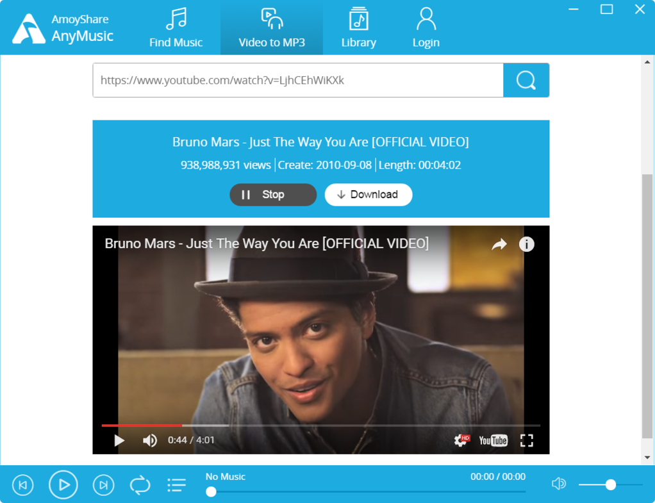Open YouTube HD settings gear
The width and height of the screenshot is (655, 503).
coord(461,440)
